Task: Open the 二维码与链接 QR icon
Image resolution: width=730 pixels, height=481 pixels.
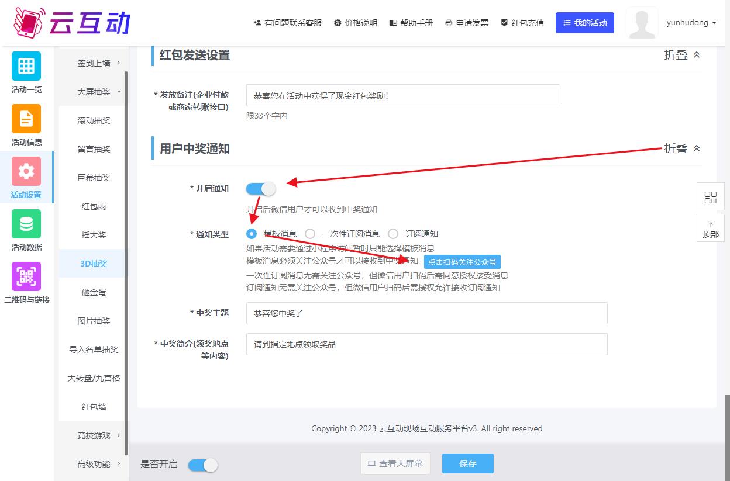Action: 26,276
